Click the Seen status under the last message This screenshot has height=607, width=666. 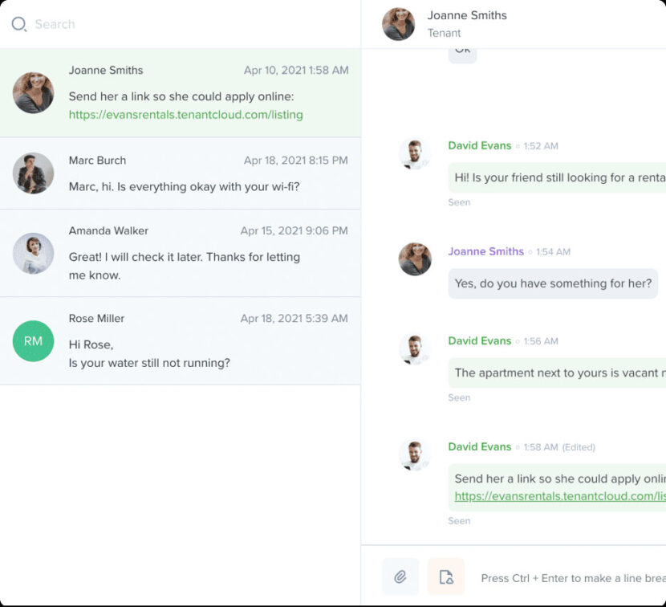tap(459, 520)
